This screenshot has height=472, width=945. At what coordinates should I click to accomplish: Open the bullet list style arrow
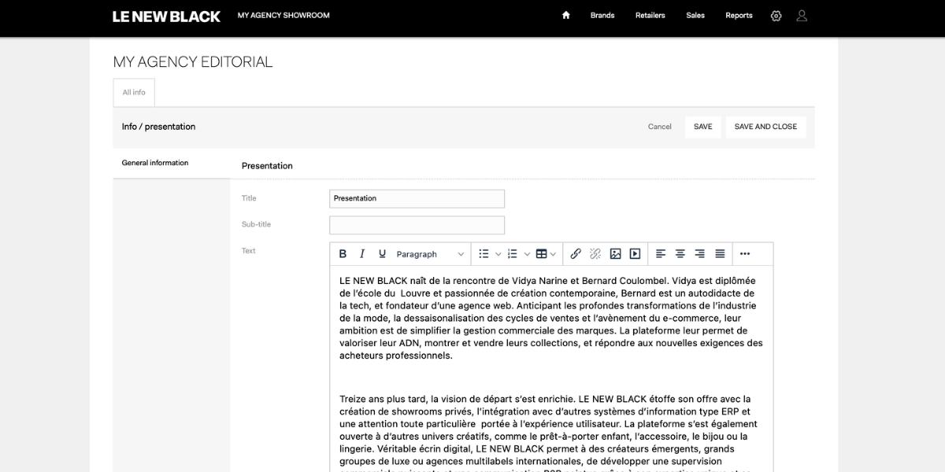[x=498, y=254]
